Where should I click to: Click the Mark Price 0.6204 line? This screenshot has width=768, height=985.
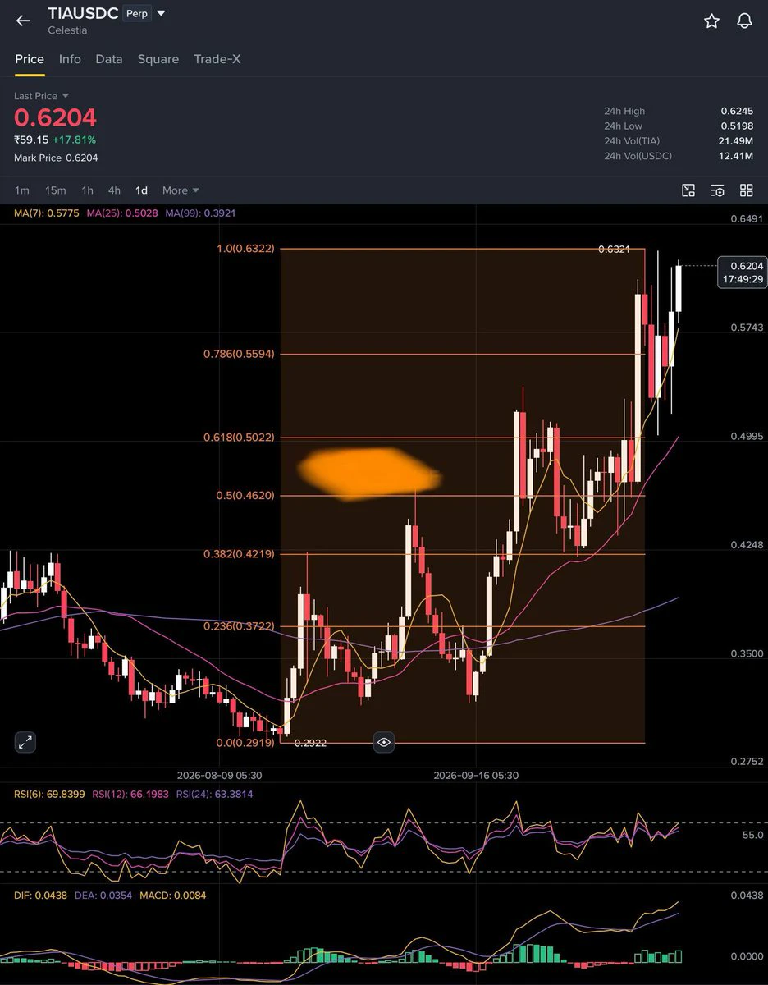[x=56, y=158]
